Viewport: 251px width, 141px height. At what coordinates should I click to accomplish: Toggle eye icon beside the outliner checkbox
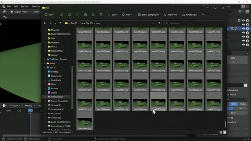tap(243, 20)
